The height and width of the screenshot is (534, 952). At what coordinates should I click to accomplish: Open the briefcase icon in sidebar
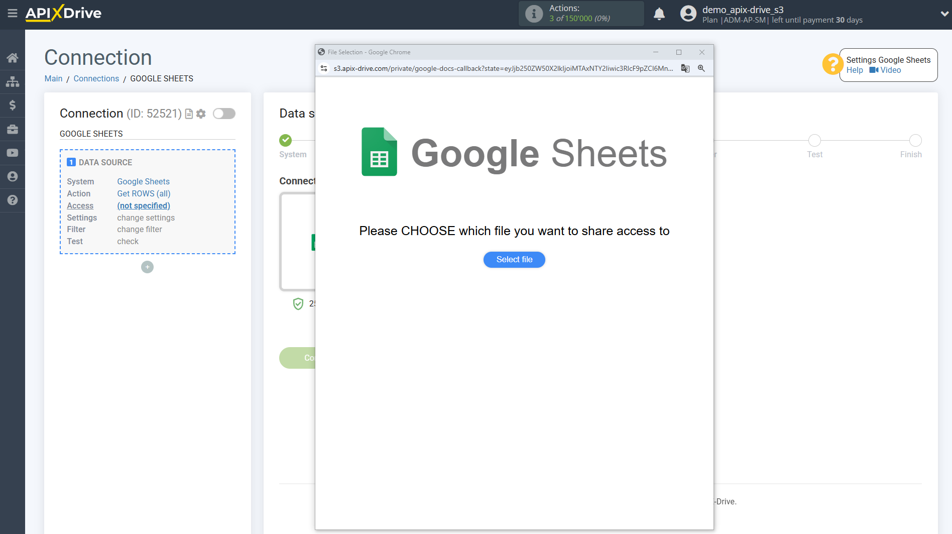13,129
